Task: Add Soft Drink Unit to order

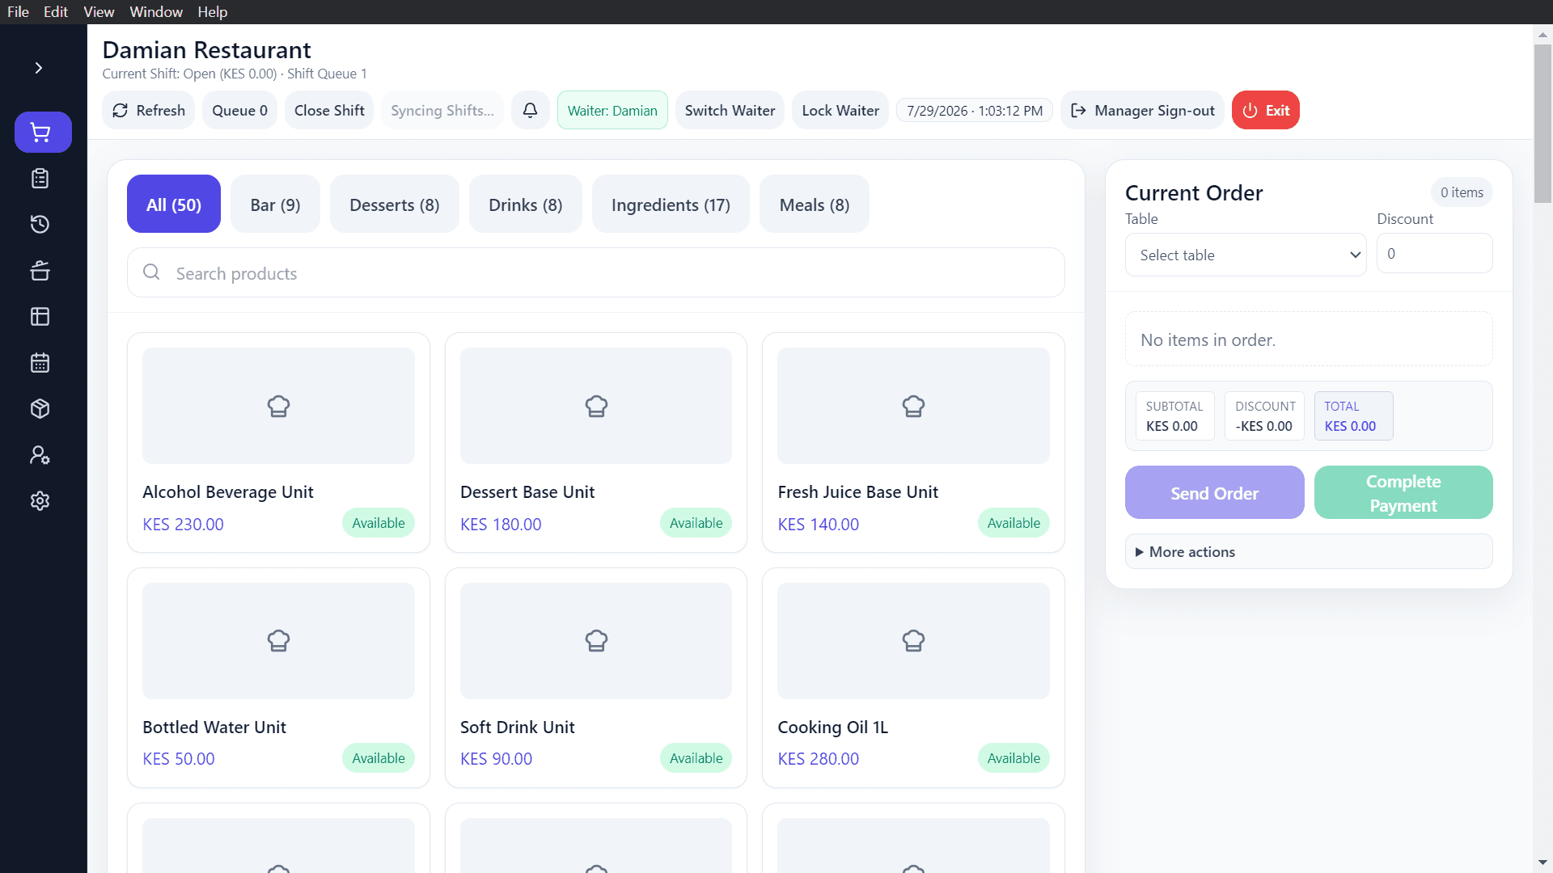Action: 596,677
